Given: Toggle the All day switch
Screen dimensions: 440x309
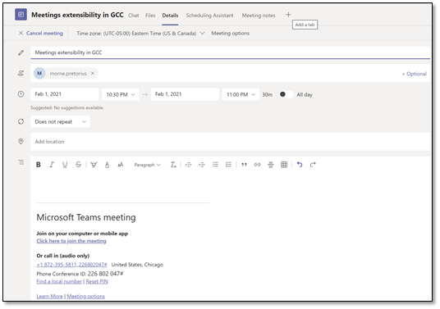Looking at the screenshot, I should pos(286,94).
